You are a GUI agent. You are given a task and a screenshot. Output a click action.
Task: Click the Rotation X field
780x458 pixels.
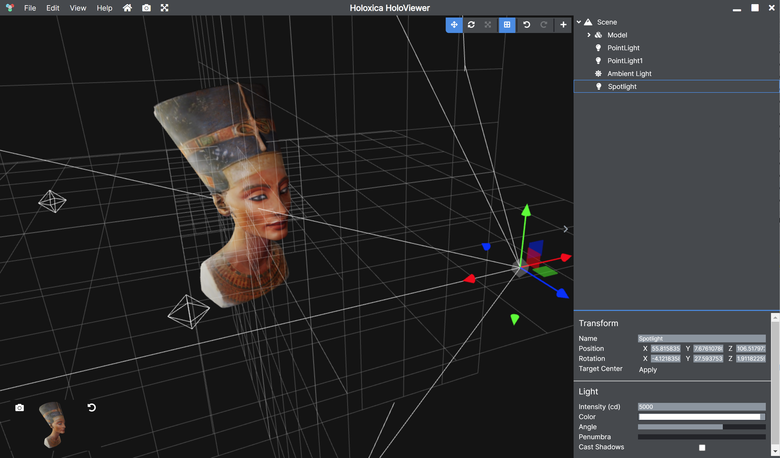coord(665,358)
